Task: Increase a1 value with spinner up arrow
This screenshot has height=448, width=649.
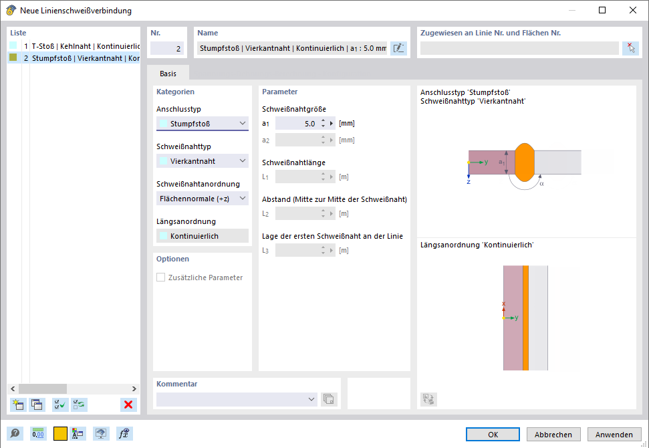Action: (323, 120)
